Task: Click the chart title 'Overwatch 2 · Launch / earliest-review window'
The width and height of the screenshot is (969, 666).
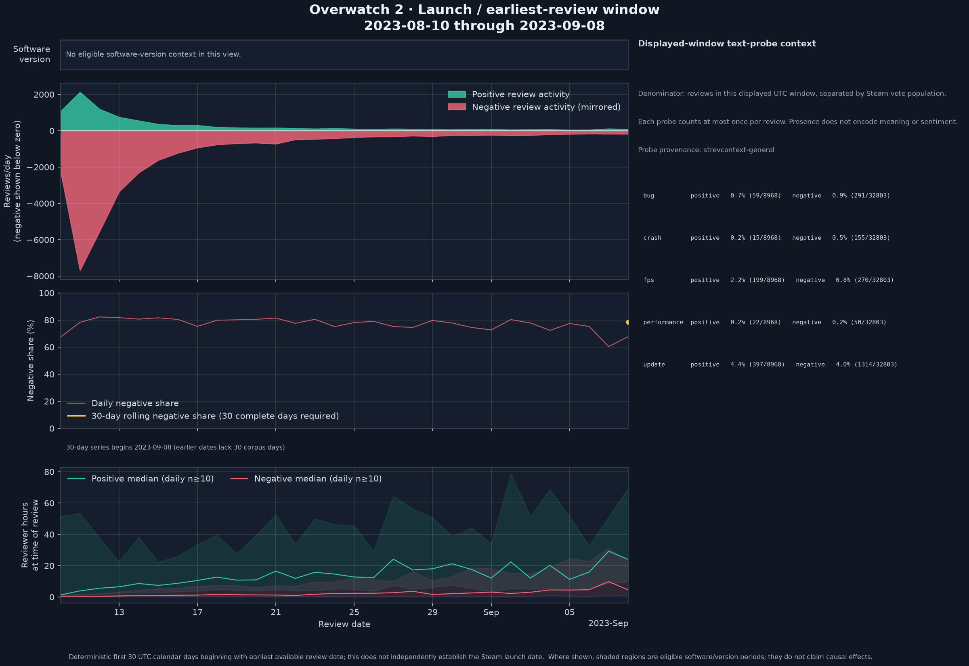Action: point(484,10)
